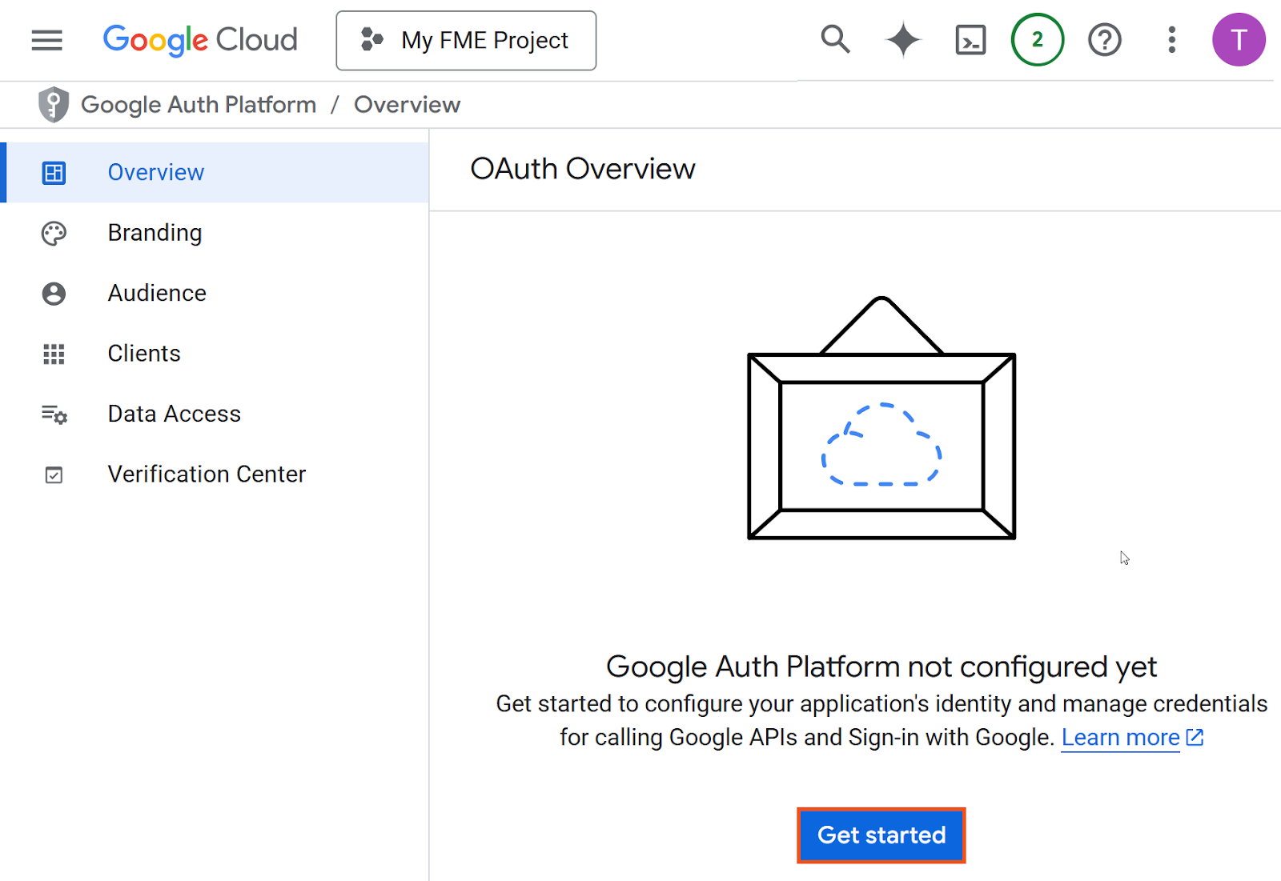The image size is (1281, 881).
Task: Click the Google Auth Platform shield icon
Action: pyautogui.click(x=54, y=105)
